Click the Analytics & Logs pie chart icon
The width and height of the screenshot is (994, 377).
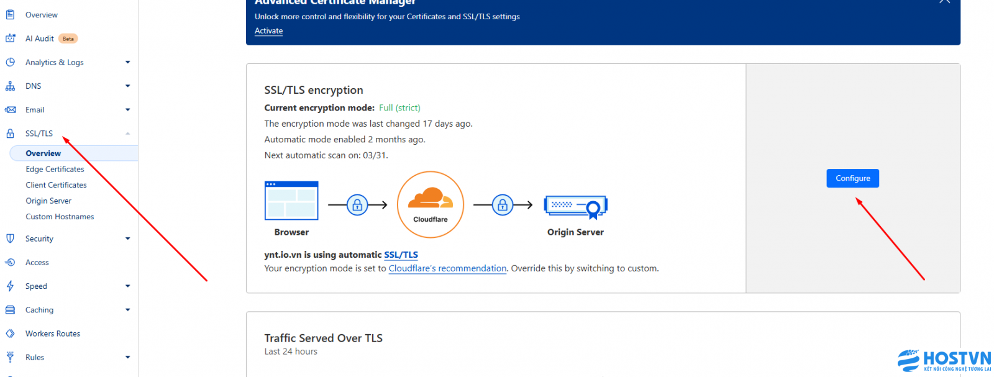point(10,62)
